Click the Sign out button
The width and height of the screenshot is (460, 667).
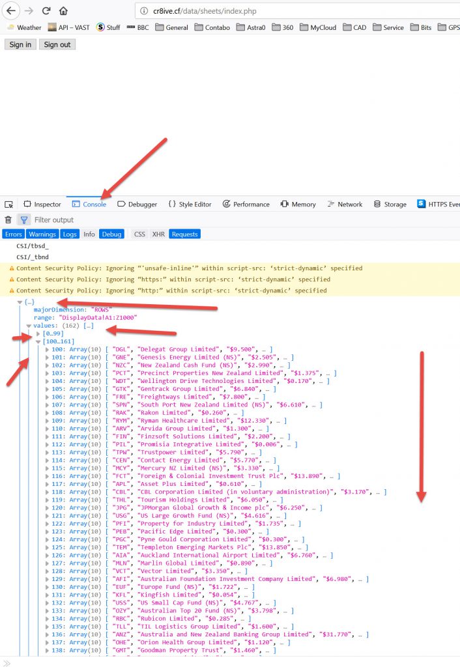point(57,44)
